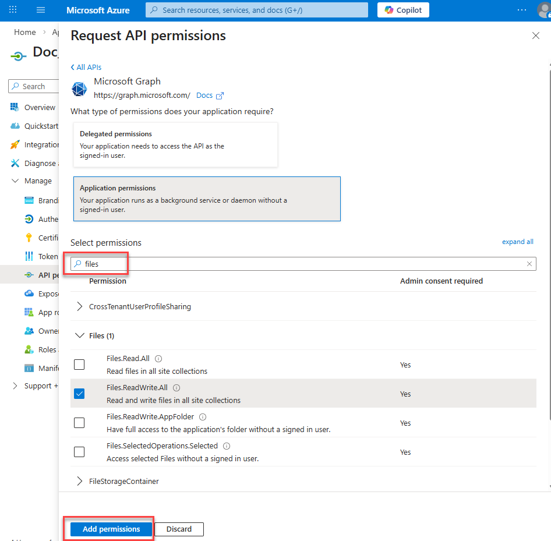Viewport: 551px width, 541px height.
Task: Click info icon beside Files.ReadWrite.AppFolder
Action: (x=203, y=417)
